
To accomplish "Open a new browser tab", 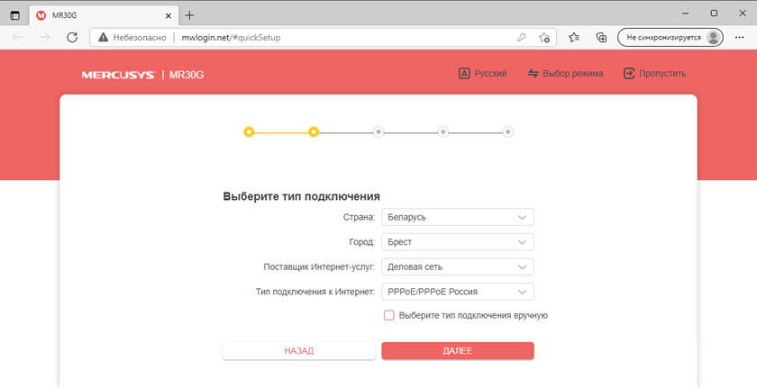I will pos(189,15).
